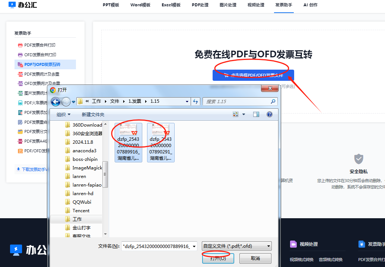
Task: Click the PDF发票A4 sidebar icon
Action: point(20,141)
